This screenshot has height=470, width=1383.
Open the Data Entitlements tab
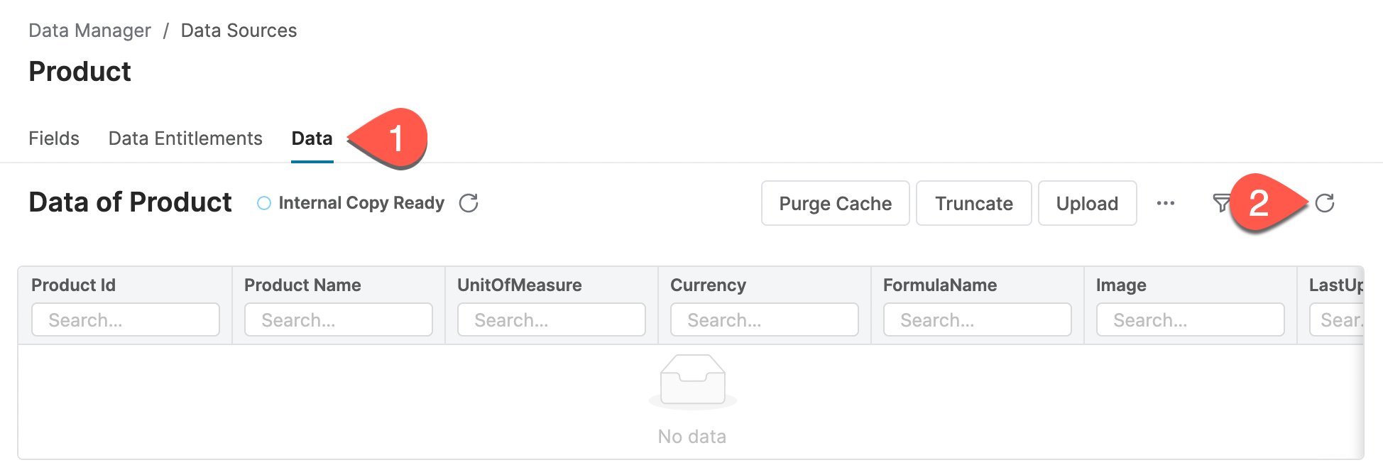pyautogui.click(x=185, y=138)
